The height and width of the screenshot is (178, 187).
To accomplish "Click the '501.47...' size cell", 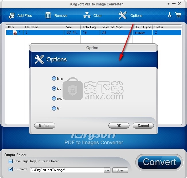I will pyautogui.click(x=72, y=33).
